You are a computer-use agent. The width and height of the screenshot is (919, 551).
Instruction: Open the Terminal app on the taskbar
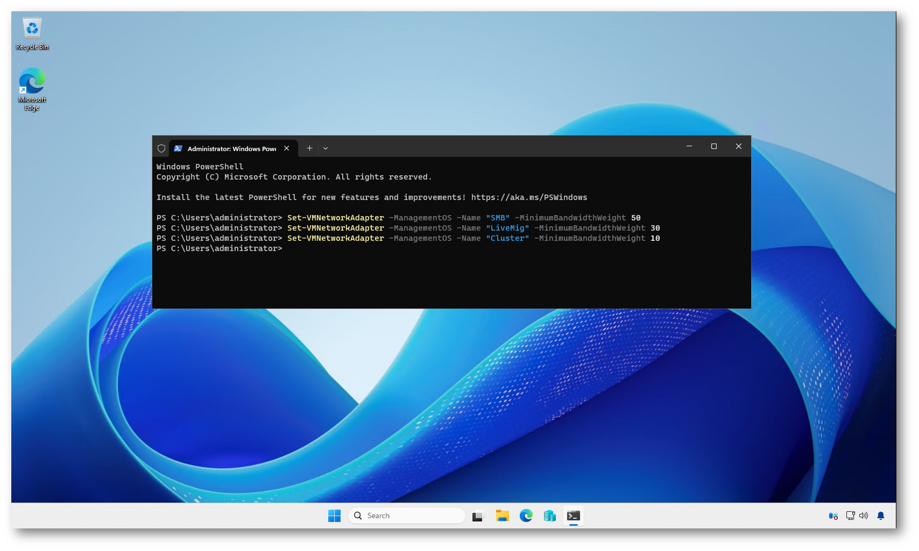click(x=573, y=516)
